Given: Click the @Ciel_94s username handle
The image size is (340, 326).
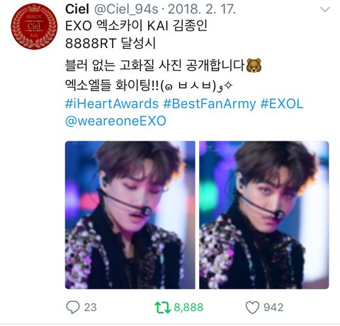Looking at the screenshot, I should [x=126, y=9].
